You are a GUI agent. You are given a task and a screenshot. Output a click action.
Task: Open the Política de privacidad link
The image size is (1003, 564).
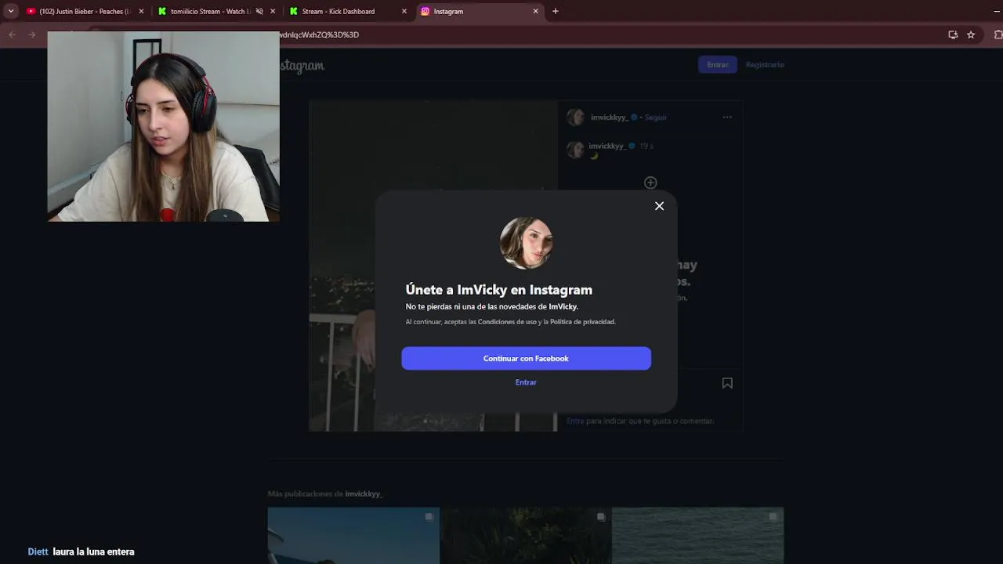[582, 322]
